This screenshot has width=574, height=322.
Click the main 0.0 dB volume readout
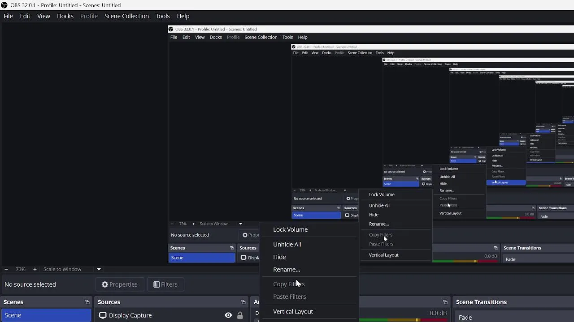coord(438,314)
